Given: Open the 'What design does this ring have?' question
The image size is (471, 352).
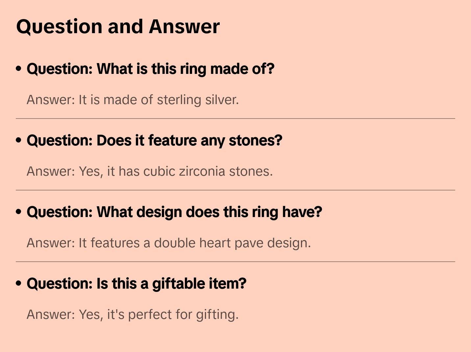Looking at the screenshot, I should (x=174, y=212).
